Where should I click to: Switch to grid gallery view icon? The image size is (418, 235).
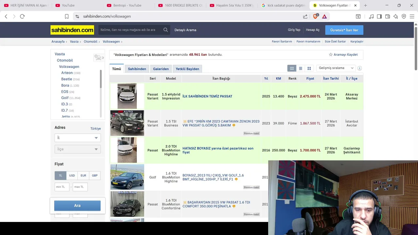pyautogui.click(x=309, y=68)
